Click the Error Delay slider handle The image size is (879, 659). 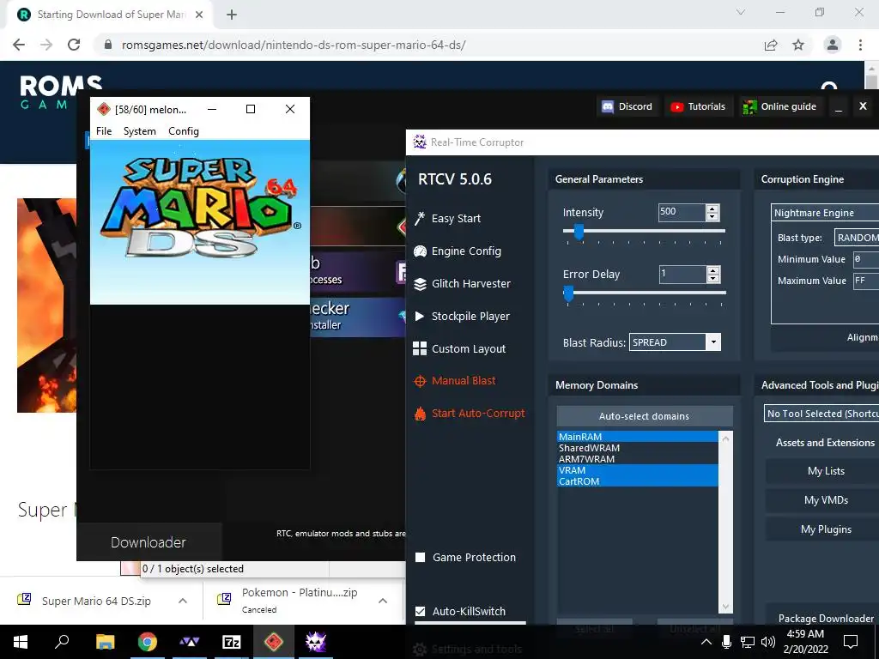(x=568, y=293)
